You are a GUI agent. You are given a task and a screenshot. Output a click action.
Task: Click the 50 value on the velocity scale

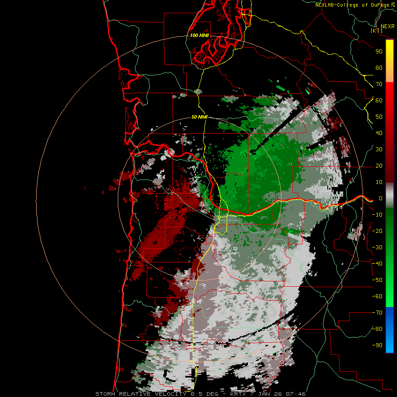tap(379, 117)
